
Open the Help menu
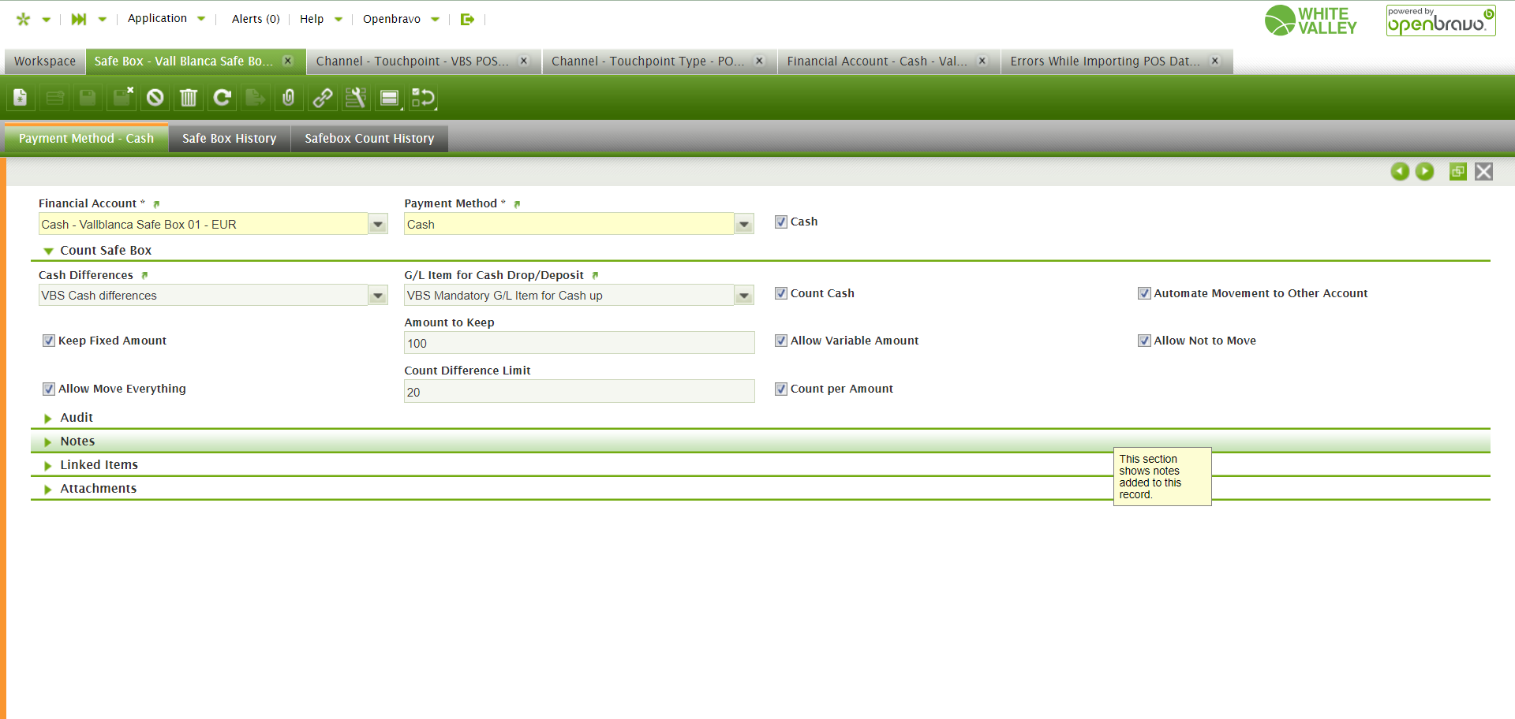point(320,19)
